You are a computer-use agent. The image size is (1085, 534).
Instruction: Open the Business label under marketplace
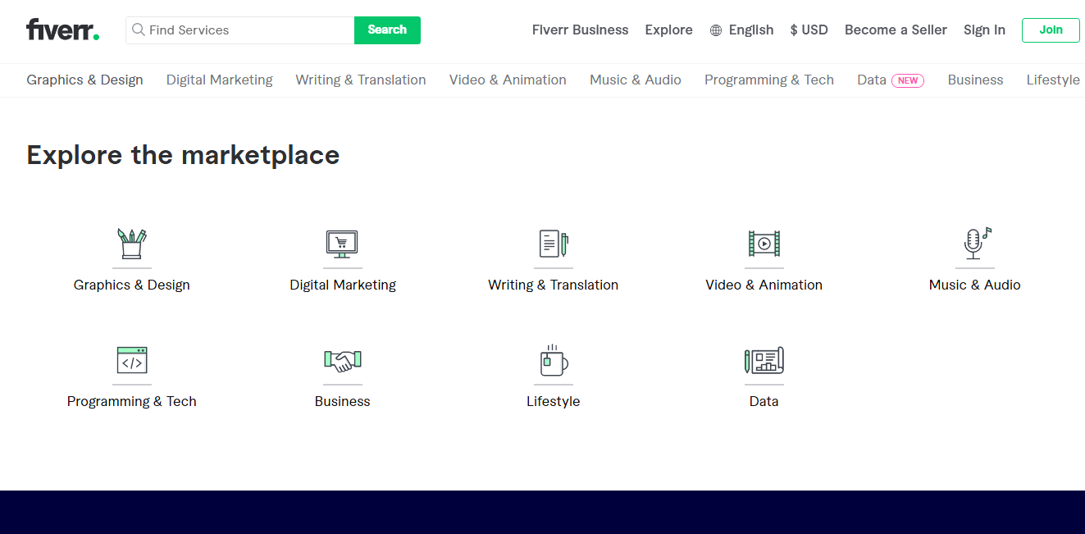pyautogui.click(x=343, y=402)
